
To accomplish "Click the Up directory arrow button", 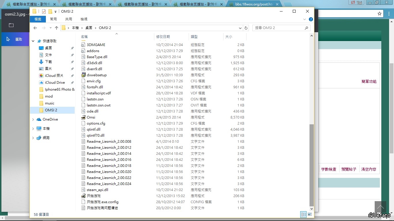I will coord(57,28).
